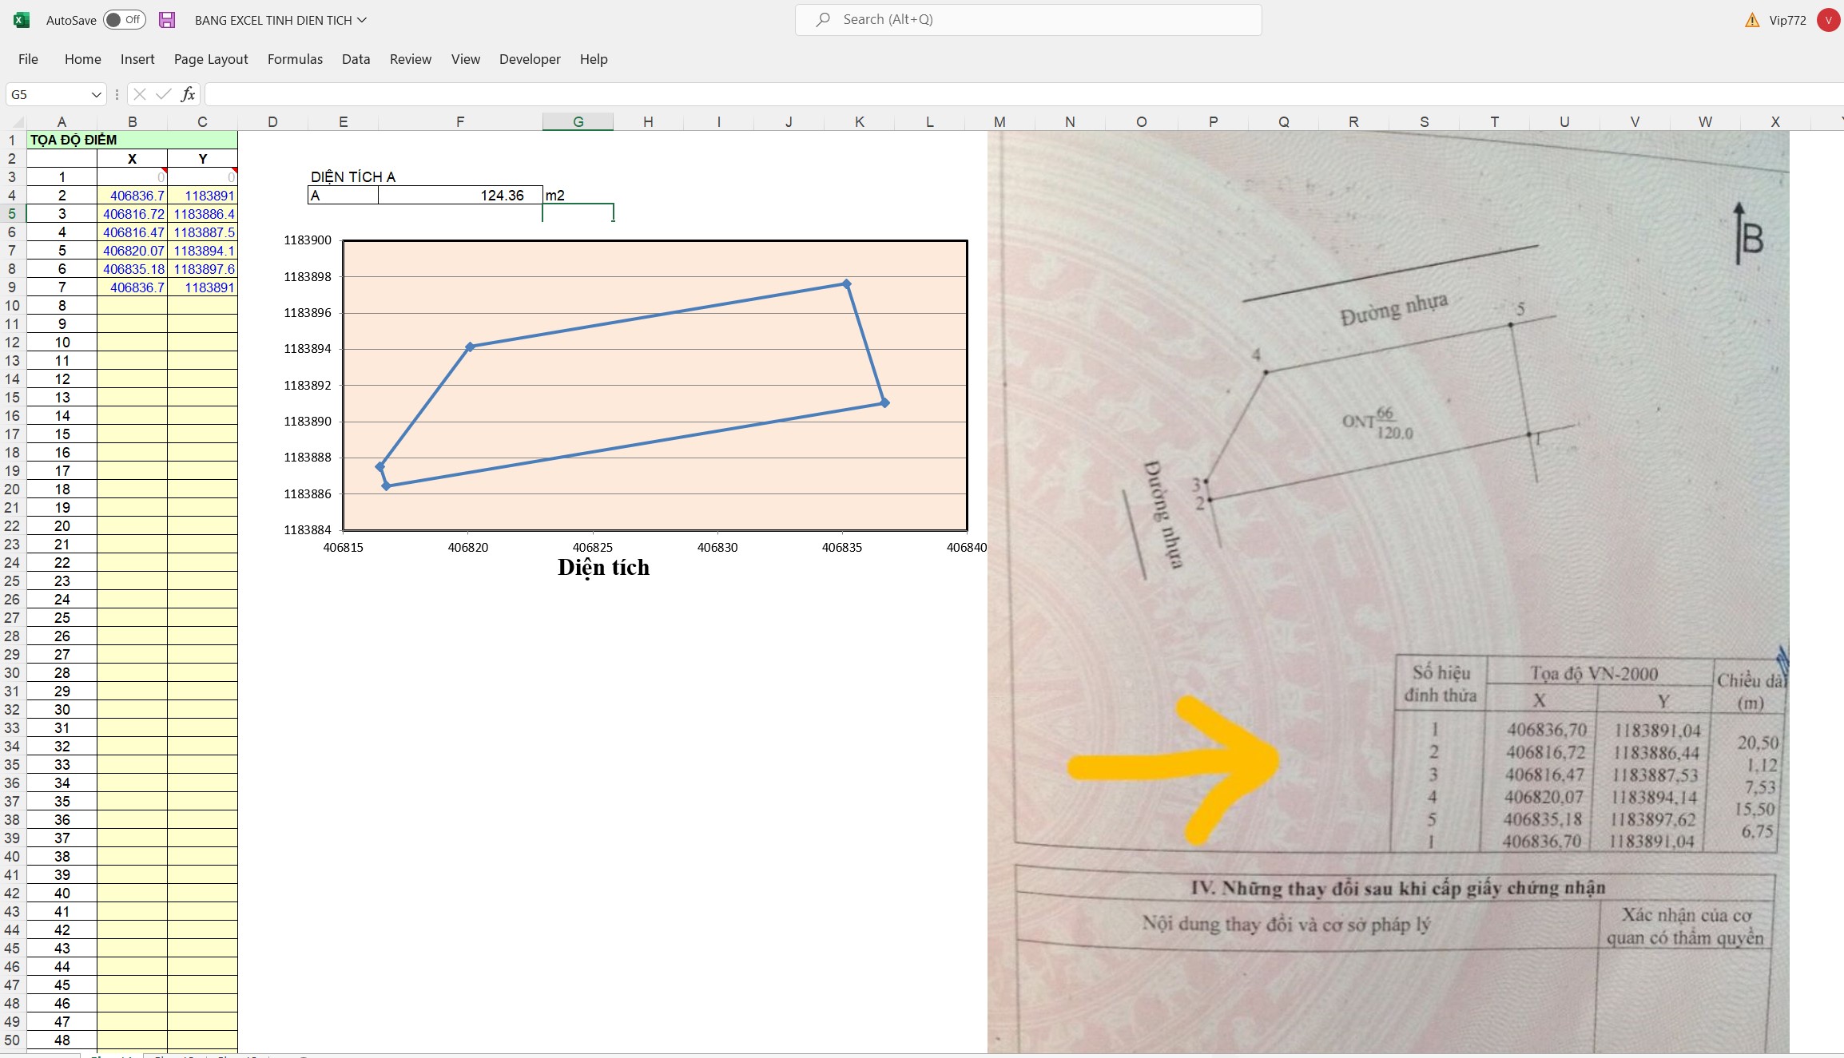Open the Formulas ribbon tab
1844x1058 pixels.
(x=295, y=59)
